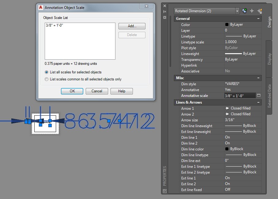The image size is (278, 199).
Task: Click the AutoCAD icon in dialog title bar
Action: point(41,7)
